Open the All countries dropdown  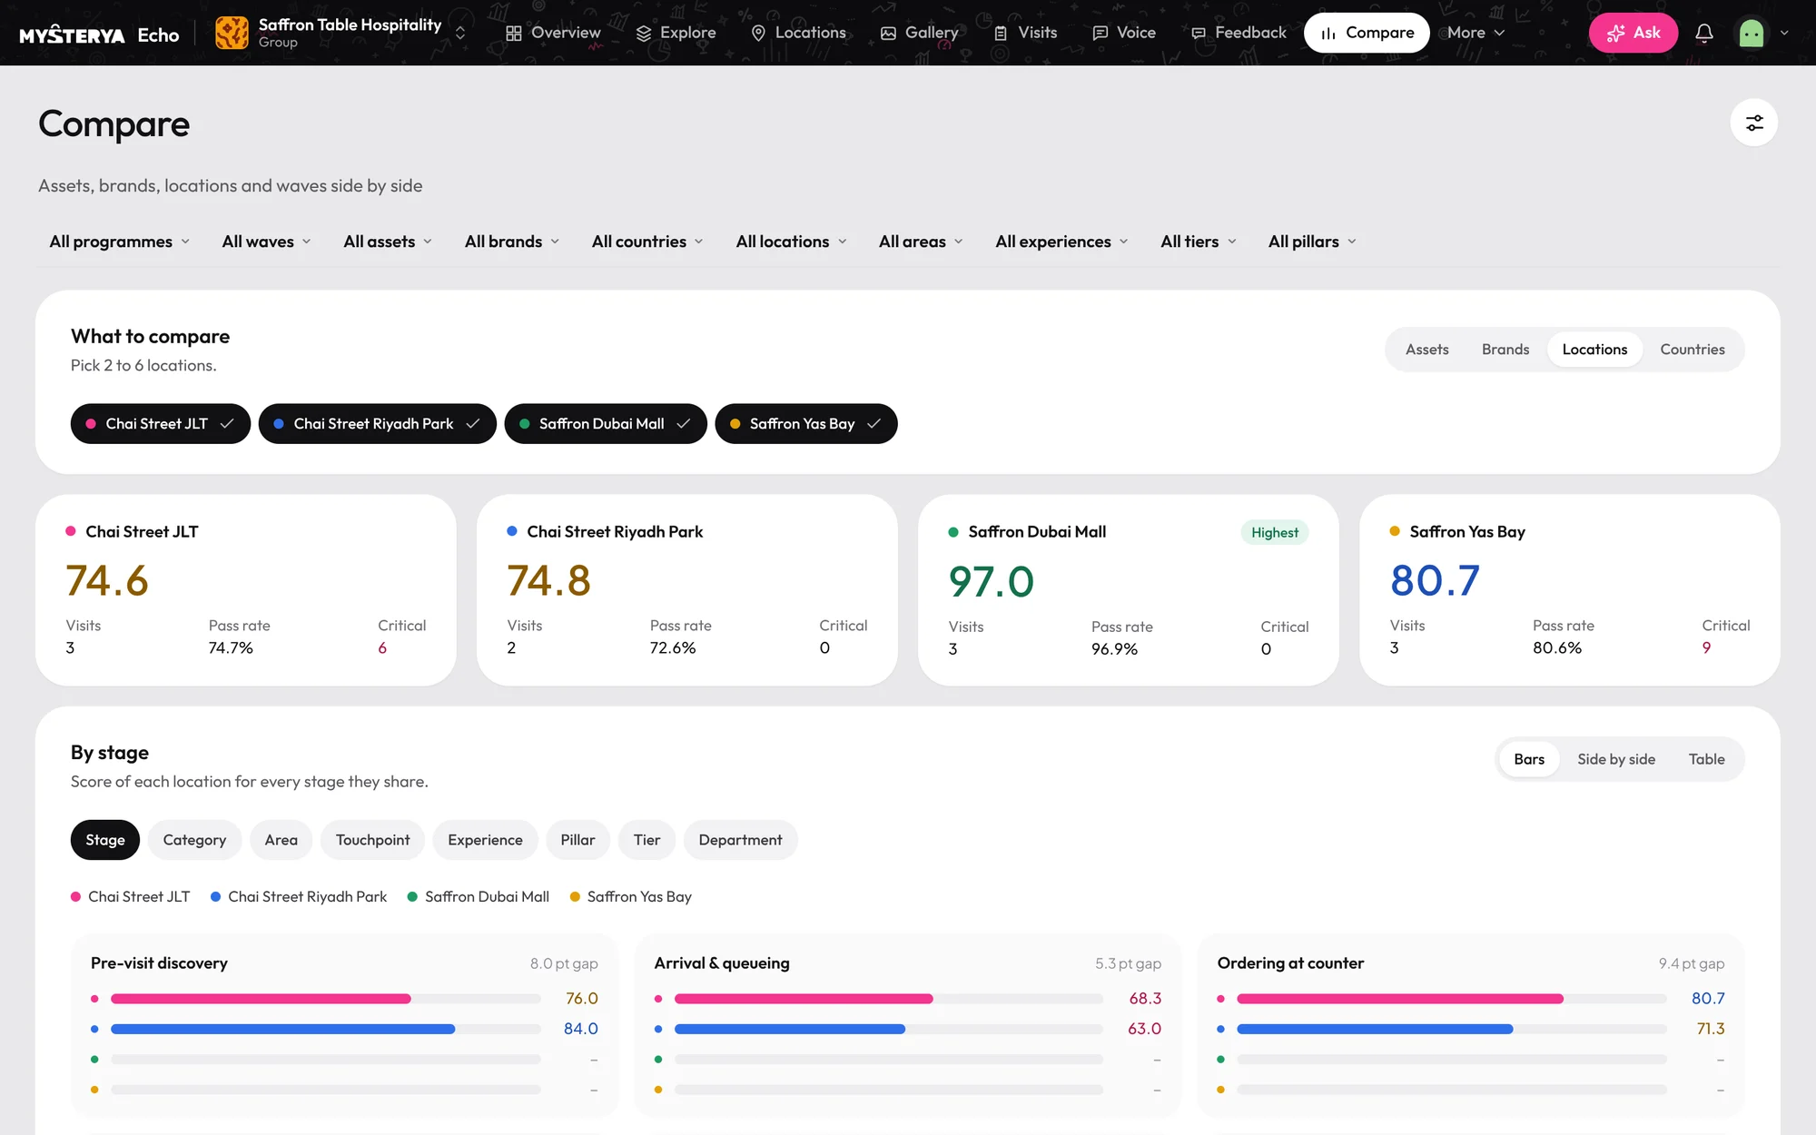tap(647, 242)
